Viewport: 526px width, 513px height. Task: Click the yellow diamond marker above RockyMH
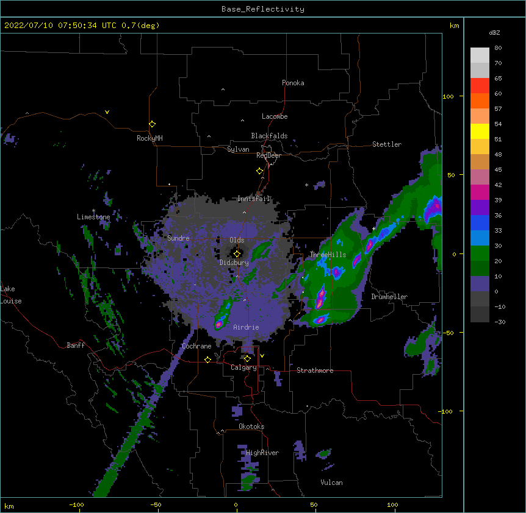pyautogui.click(x=153, y=124)
